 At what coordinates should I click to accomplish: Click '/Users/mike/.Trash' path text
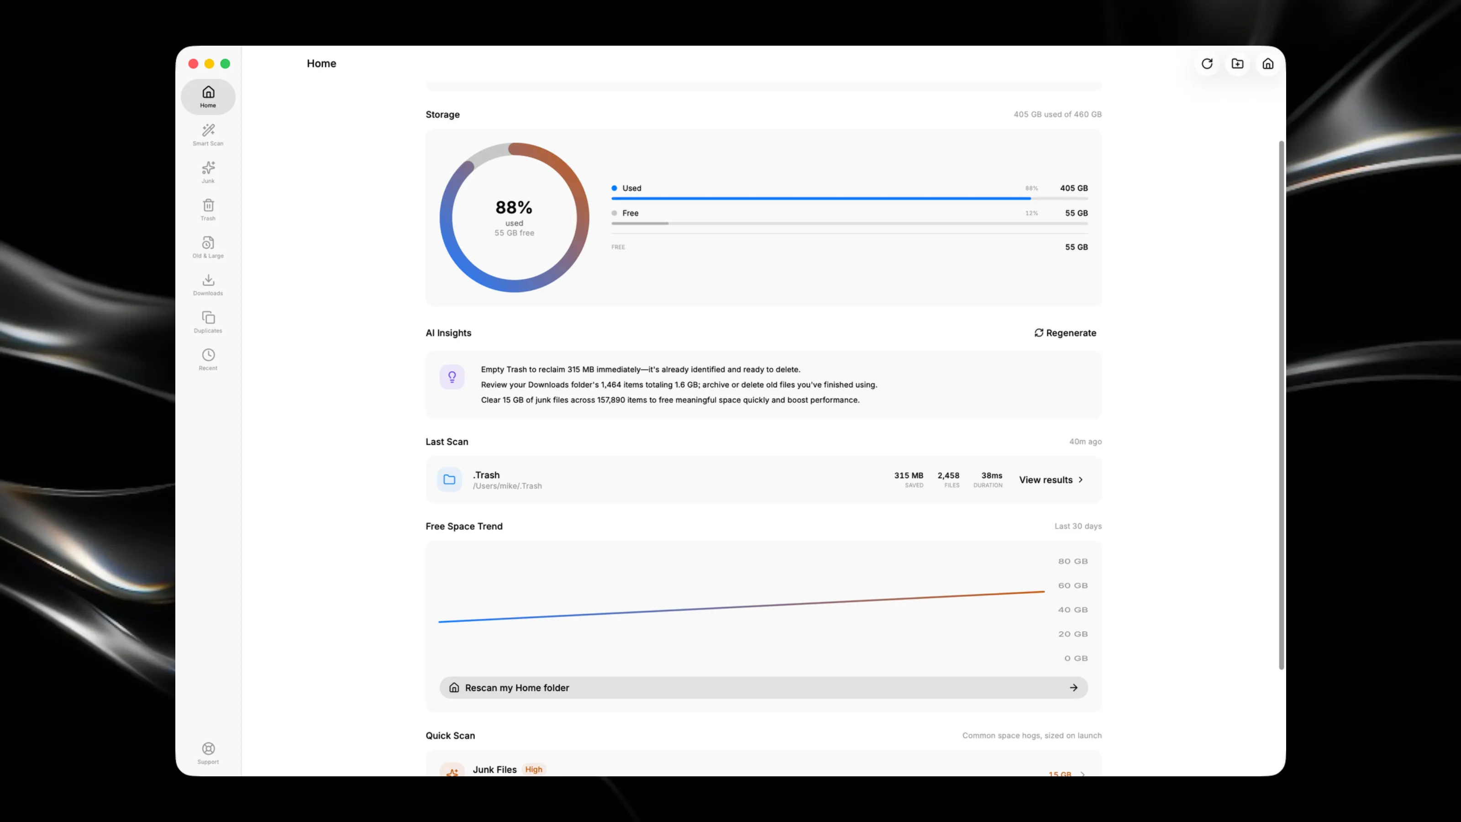(507, 486)
